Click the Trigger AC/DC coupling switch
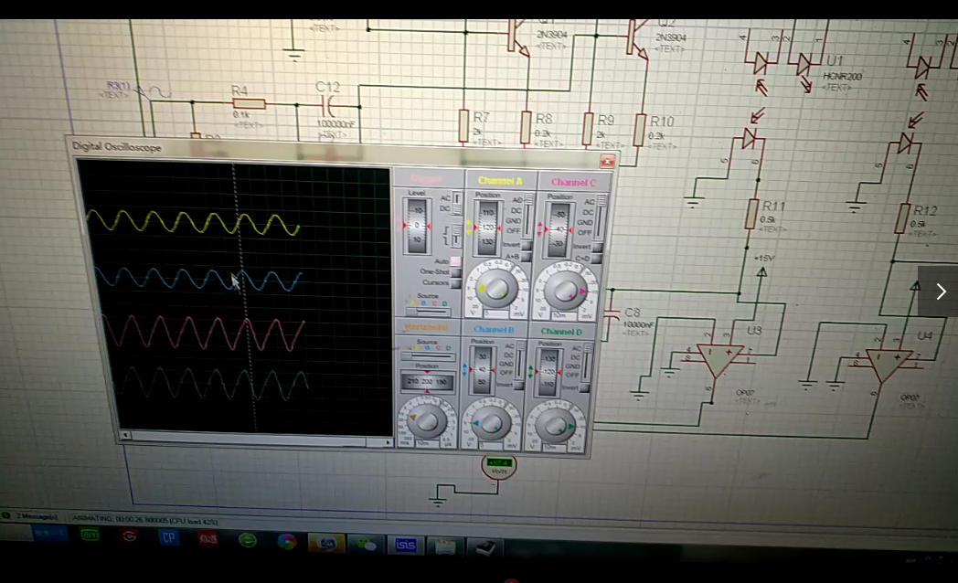 click(x=457, y=204)
